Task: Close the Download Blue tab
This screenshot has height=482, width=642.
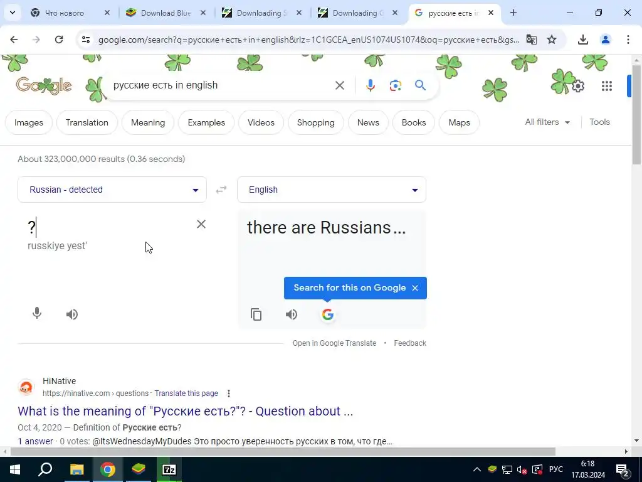Action: 203,13
